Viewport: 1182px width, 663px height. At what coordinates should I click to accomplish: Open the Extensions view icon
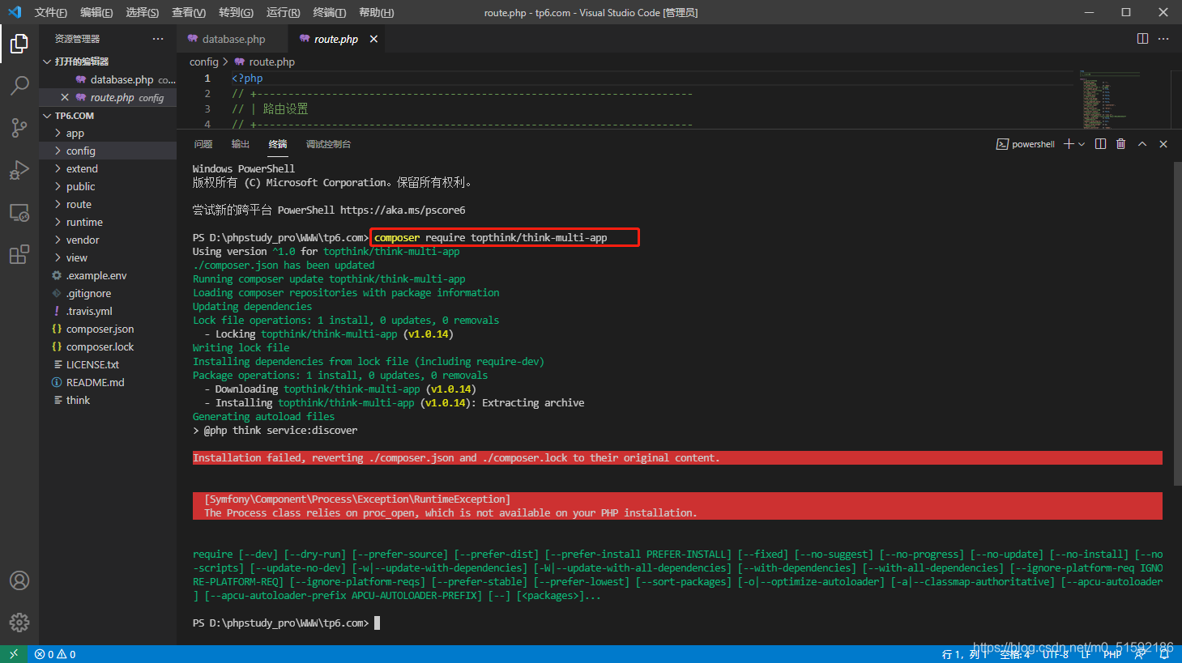[x=19, y=254]
